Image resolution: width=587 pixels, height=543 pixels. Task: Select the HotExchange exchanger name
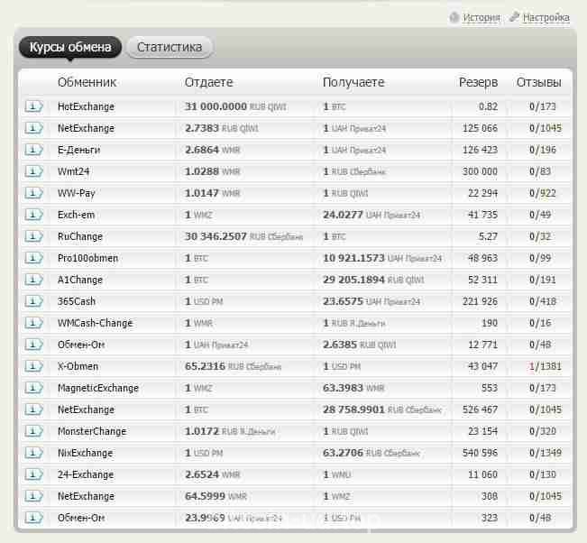coord(86,106)
